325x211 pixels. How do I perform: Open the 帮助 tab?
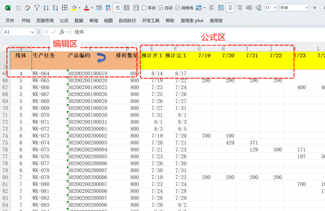click(170, 21)
